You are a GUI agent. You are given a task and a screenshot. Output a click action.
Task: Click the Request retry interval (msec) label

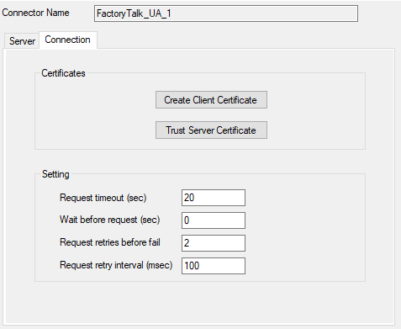coord(116,265)
